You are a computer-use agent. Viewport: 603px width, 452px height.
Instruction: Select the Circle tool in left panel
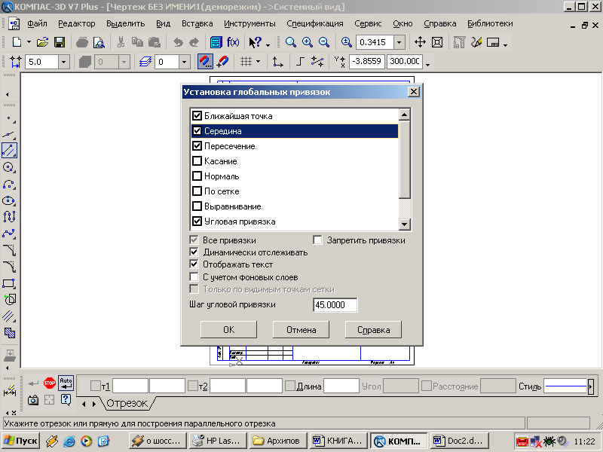pyautogui.click(x=9, y=167)
